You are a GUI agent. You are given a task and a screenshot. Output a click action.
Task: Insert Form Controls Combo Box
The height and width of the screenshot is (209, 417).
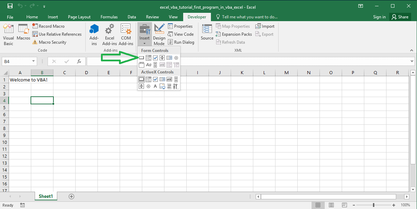[148, 58]
